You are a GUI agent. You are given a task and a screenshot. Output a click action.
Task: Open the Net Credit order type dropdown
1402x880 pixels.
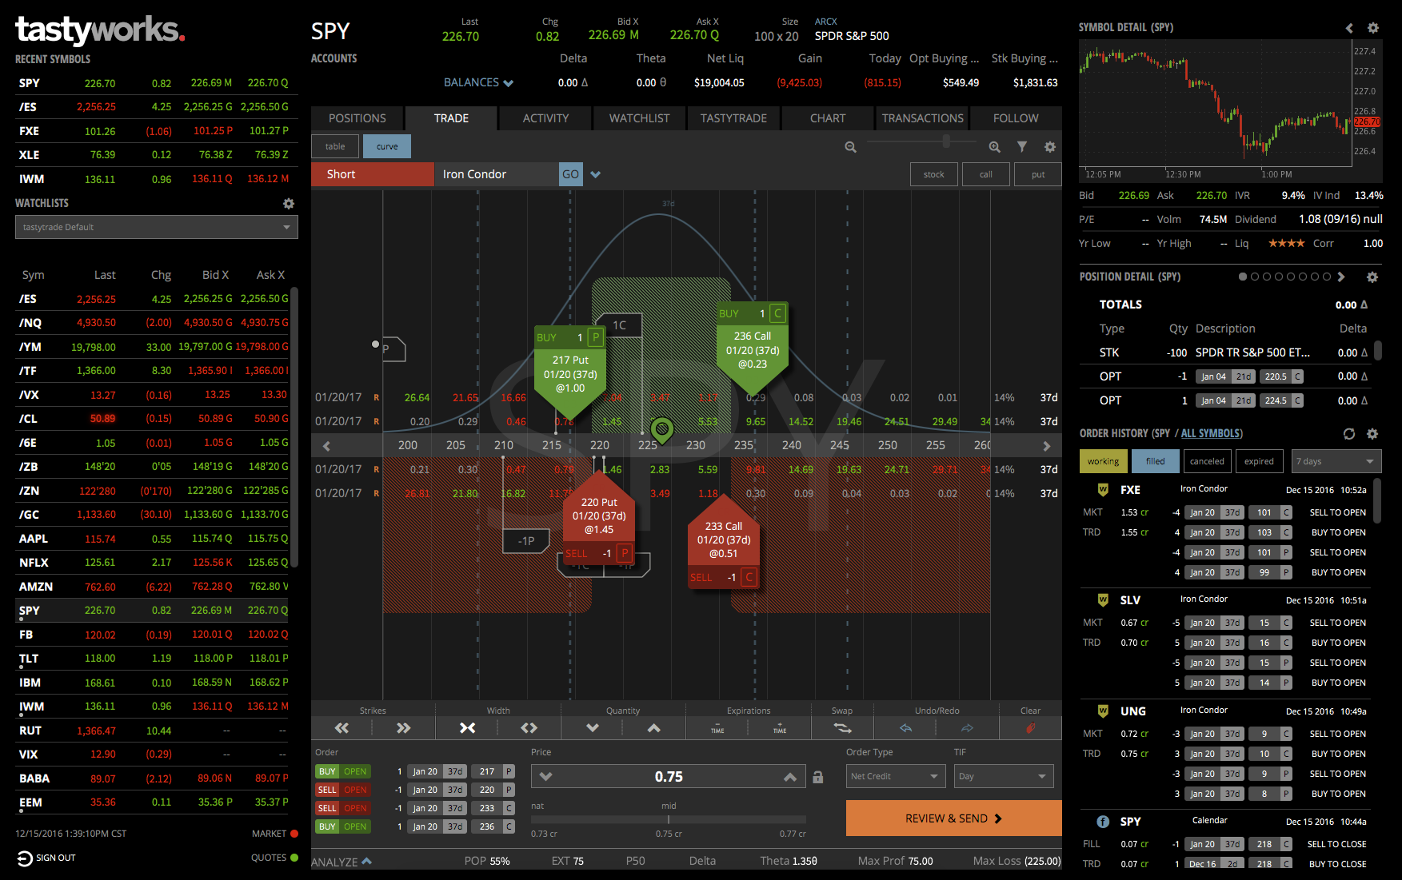point(894,775)
